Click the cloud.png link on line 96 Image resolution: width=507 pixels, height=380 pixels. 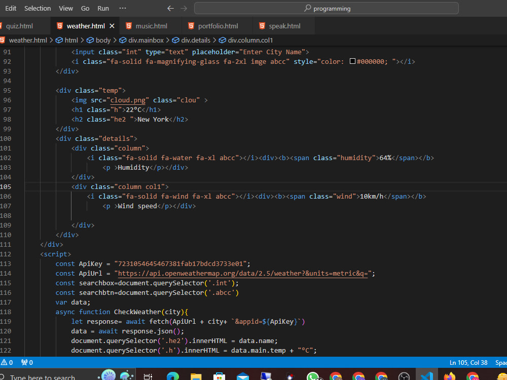[128, 100]
